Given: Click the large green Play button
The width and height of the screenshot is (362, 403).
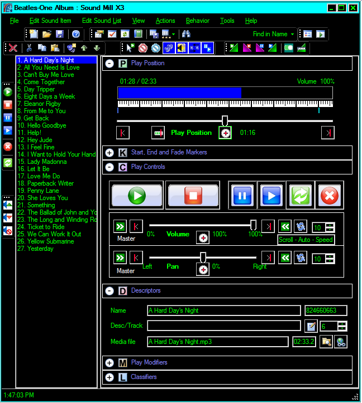Looking at the screenshot, I should 136,195.
